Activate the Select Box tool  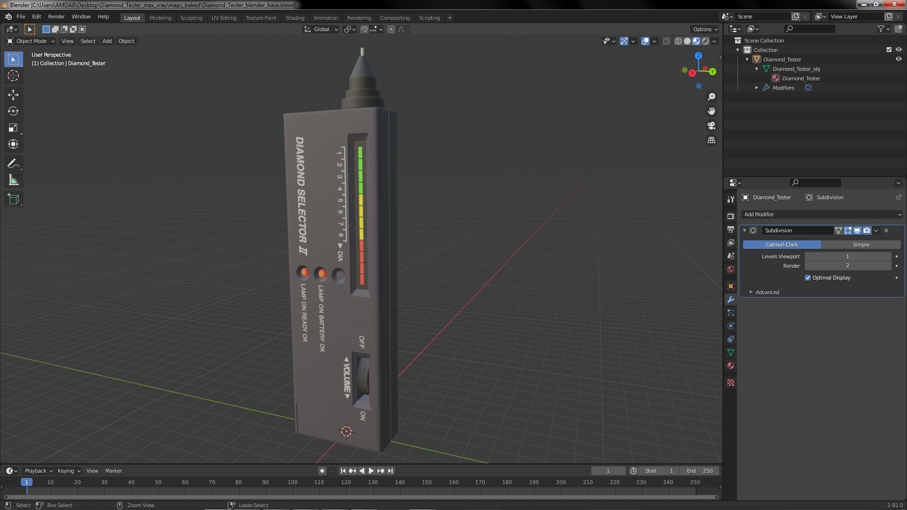pyautogui.click(x=13, y=59)
